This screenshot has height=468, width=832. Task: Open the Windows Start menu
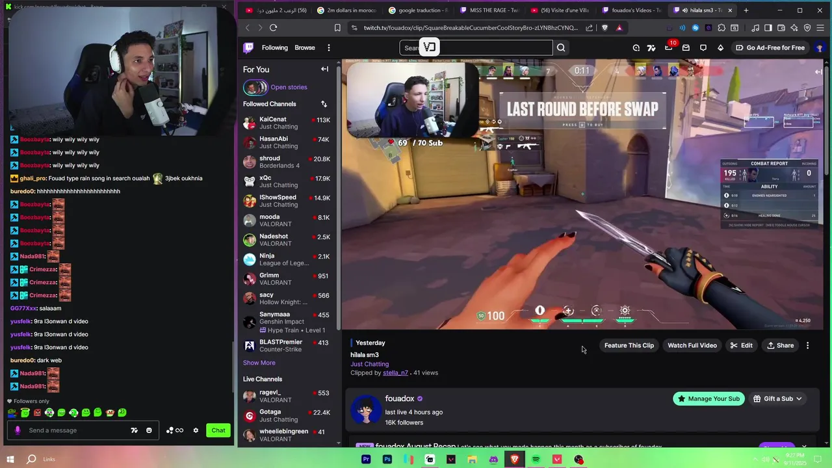point(9,459)
